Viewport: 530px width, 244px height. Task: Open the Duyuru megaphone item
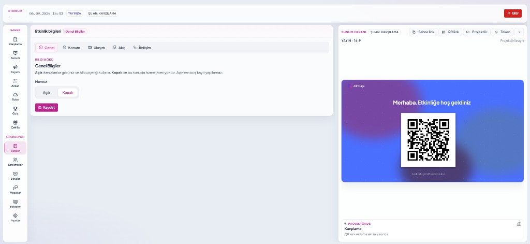click(15, 69)
